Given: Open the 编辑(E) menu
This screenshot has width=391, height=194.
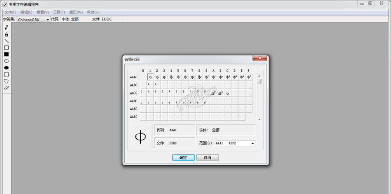Looking at the screenshot, I should pos(26,12).
